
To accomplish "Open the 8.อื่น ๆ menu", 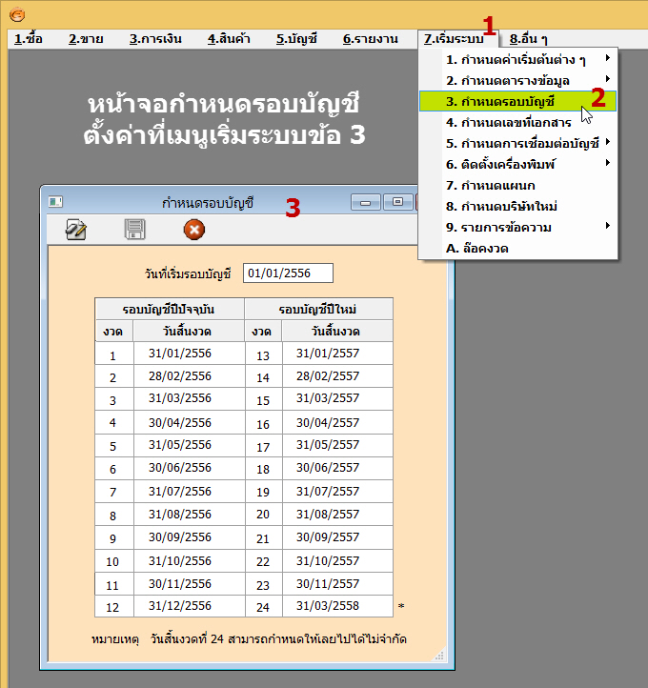I will (529, 39).
